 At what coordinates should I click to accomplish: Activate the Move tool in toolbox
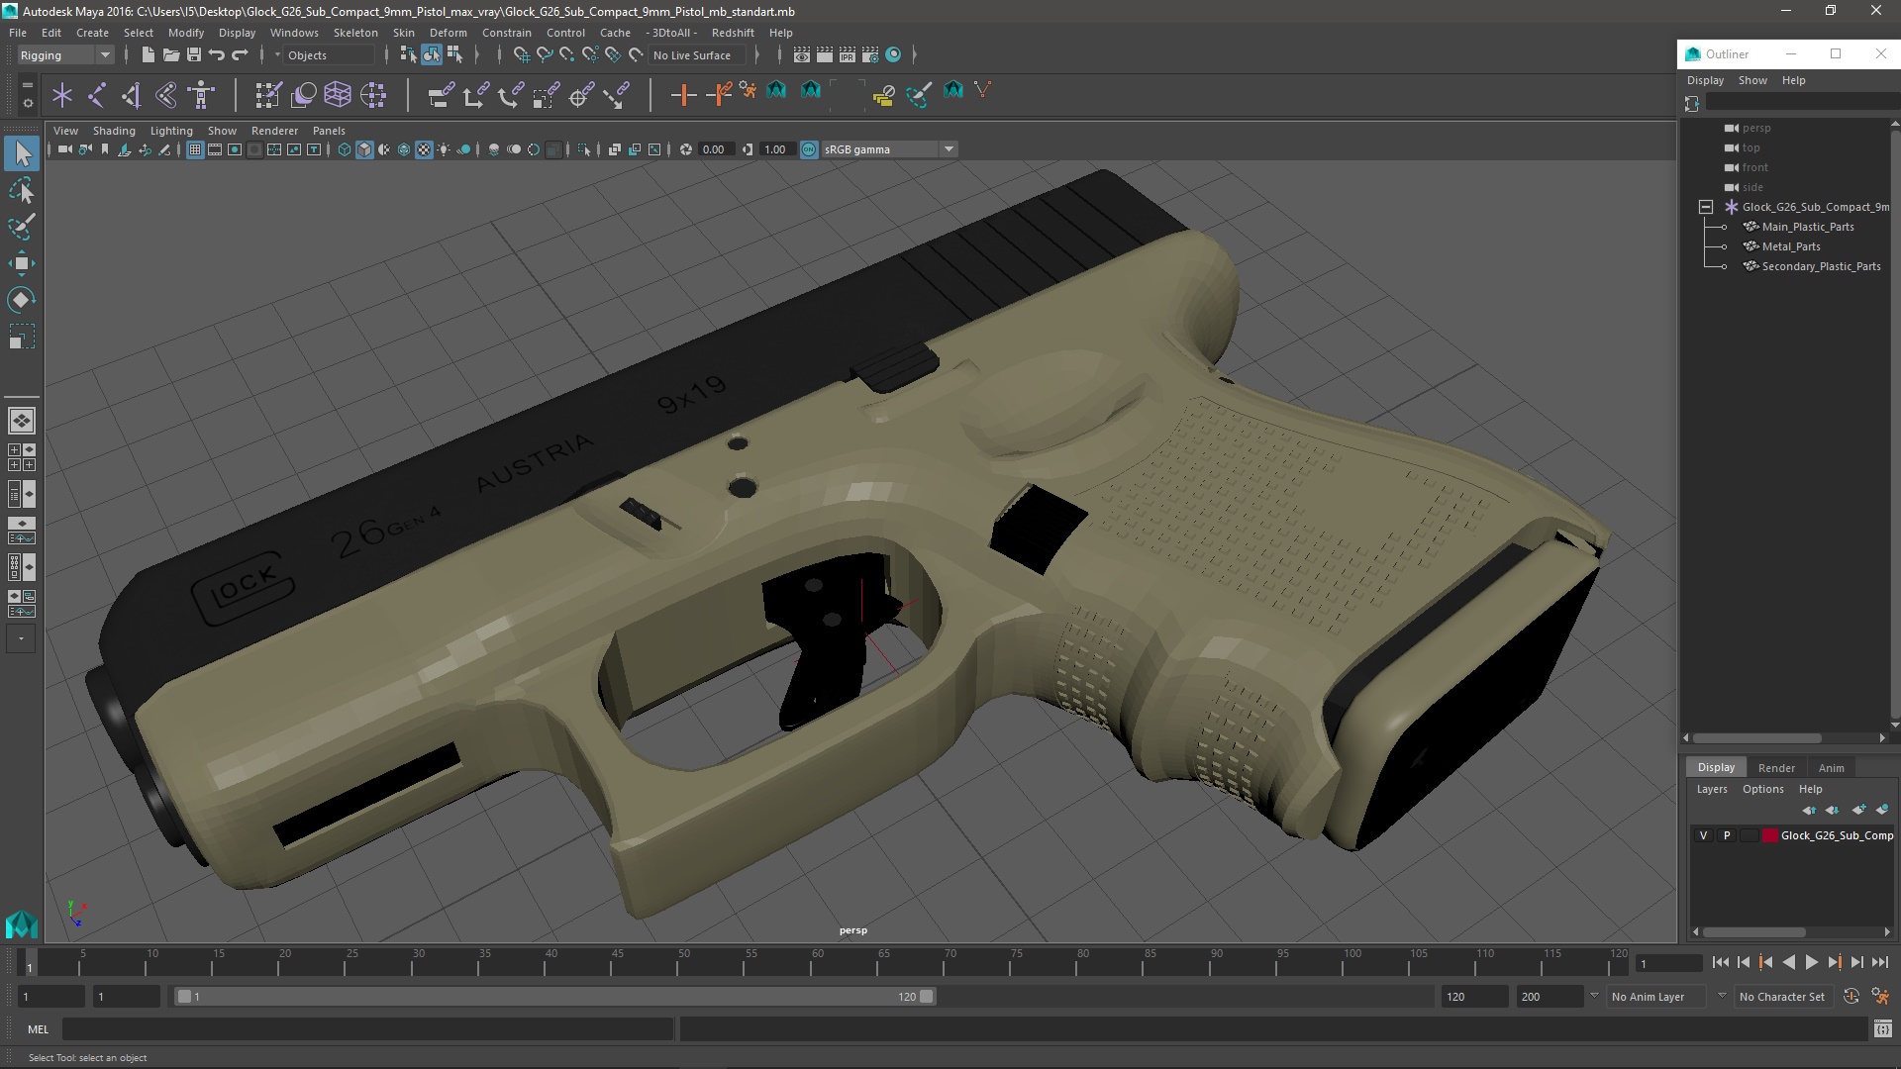click(x=22, y=263)
